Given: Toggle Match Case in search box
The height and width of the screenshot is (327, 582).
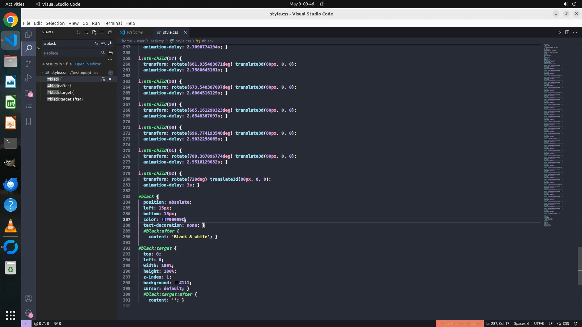Looking at the screenshot, I should pos(96,43).
